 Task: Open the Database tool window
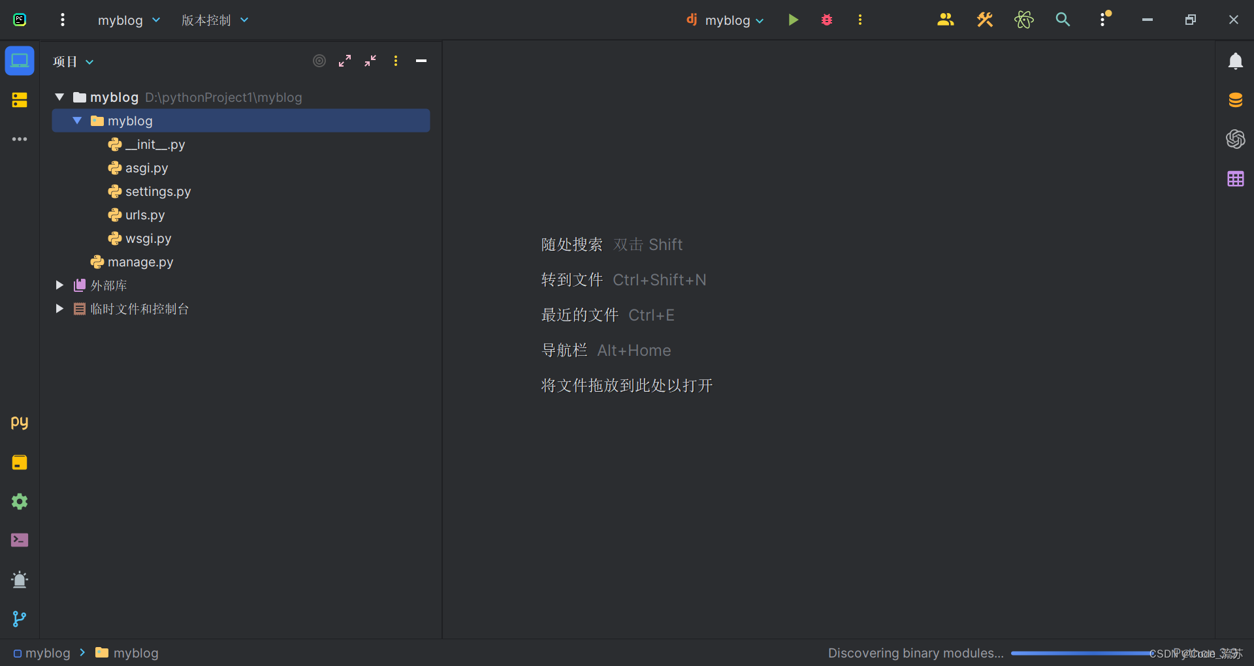[1235, 100]
